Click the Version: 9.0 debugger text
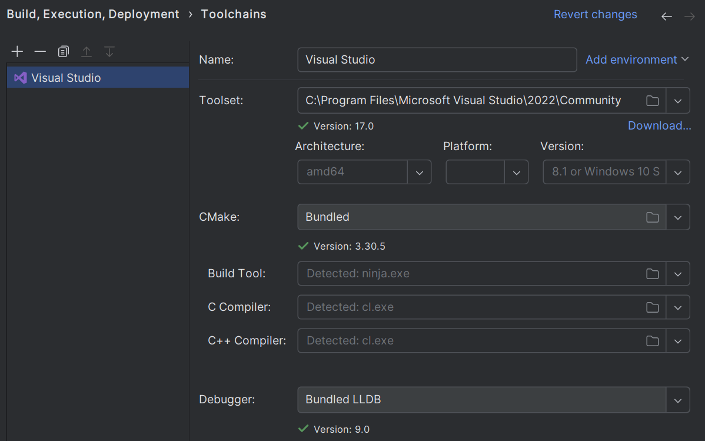 (341, 429)
